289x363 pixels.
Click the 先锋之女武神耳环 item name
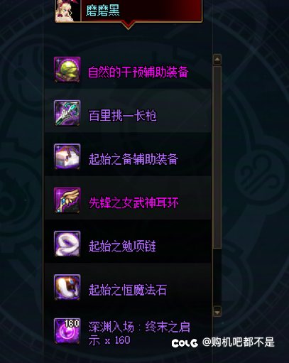point(133,202)
